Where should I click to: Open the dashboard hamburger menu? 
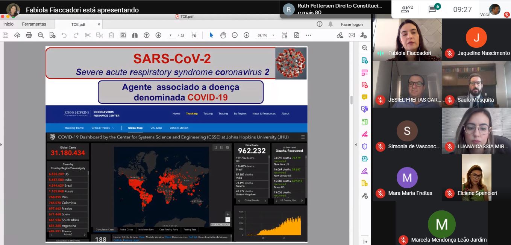(x=303, y=137)
